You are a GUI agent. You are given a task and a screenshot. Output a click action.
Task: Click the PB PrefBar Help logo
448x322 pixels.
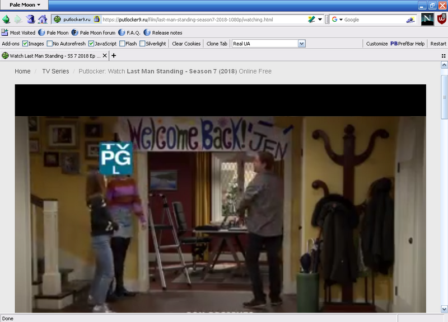tap(408, 44)
